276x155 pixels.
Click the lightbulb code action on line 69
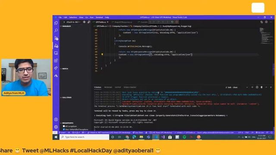[x=102, y=55]
